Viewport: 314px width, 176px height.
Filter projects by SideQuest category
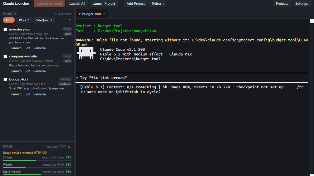coord(44,20)
